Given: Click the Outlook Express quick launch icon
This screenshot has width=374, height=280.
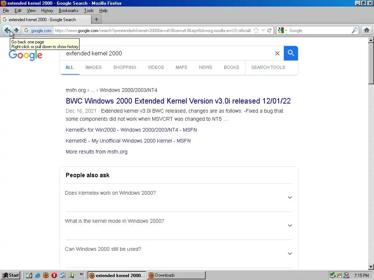Looking at the screenshot, I should click(62, 275).
